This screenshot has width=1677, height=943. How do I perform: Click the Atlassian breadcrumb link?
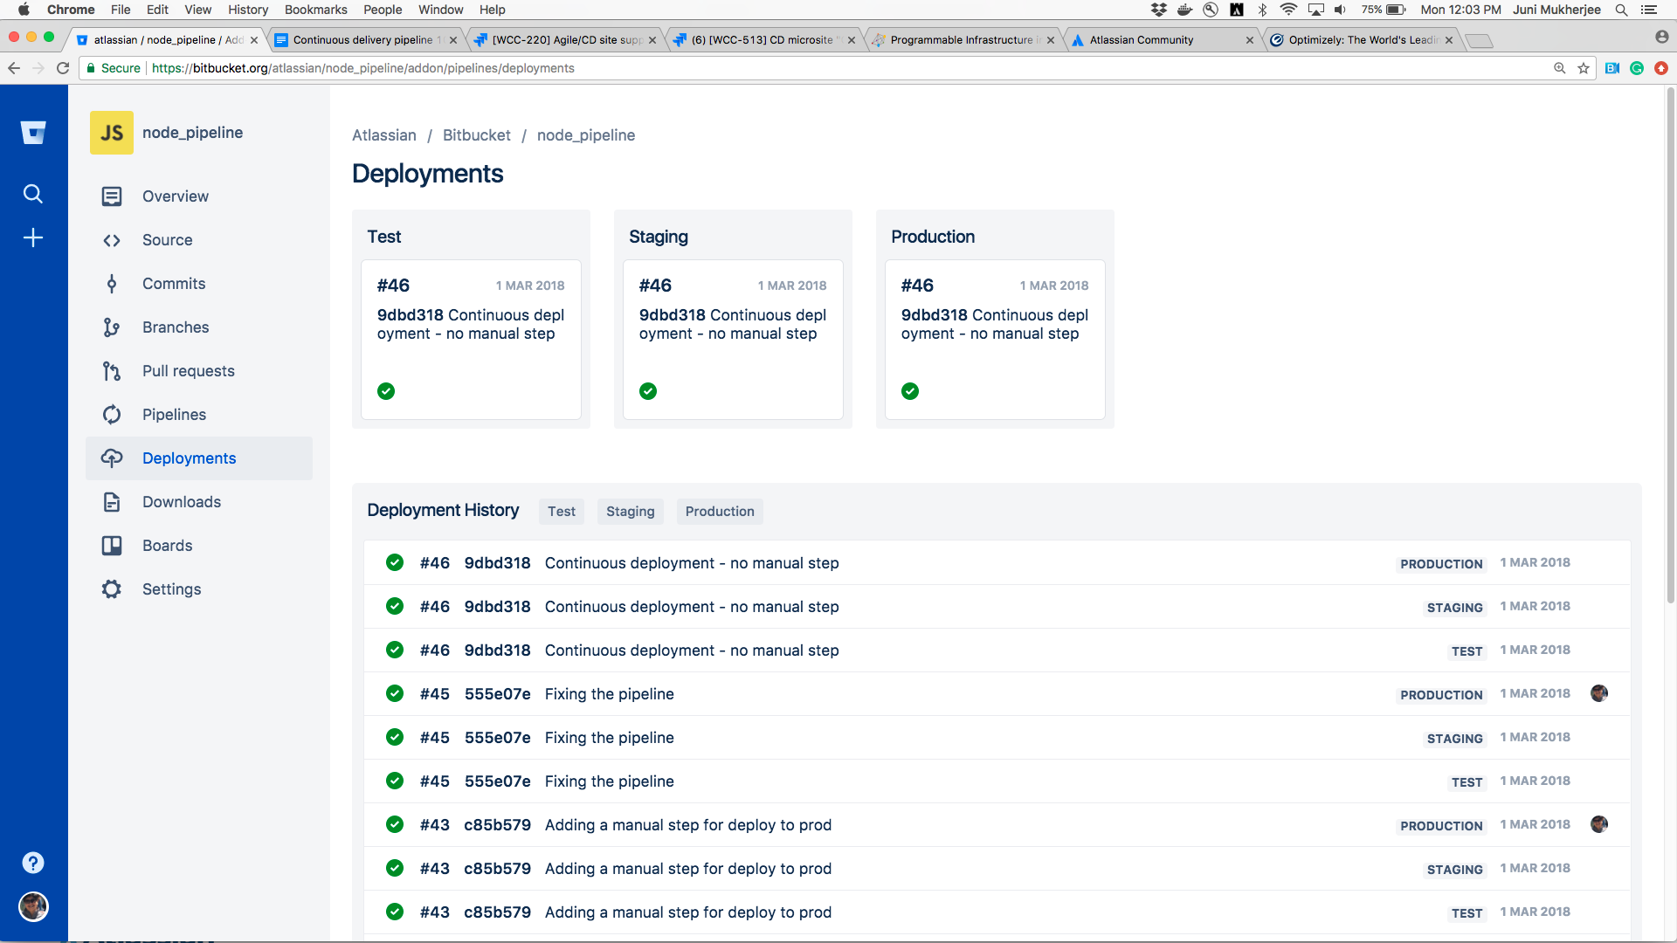383,135
